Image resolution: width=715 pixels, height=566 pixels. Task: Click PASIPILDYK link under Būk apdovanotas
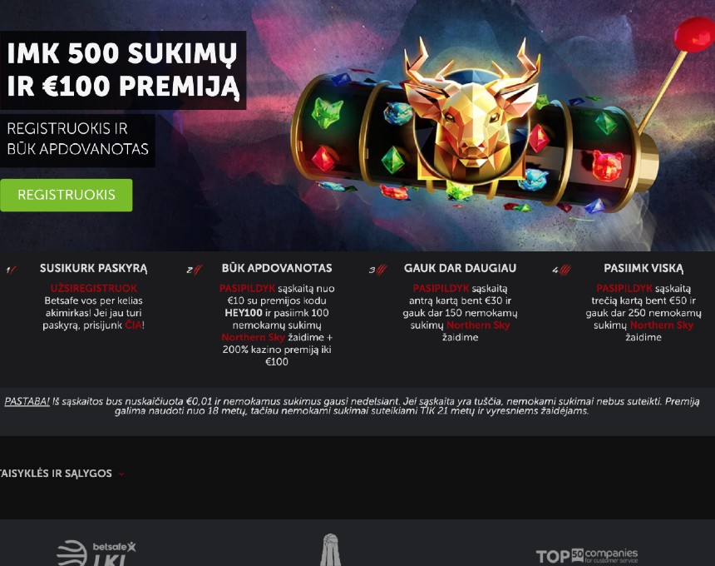click(x=247, y=289)
